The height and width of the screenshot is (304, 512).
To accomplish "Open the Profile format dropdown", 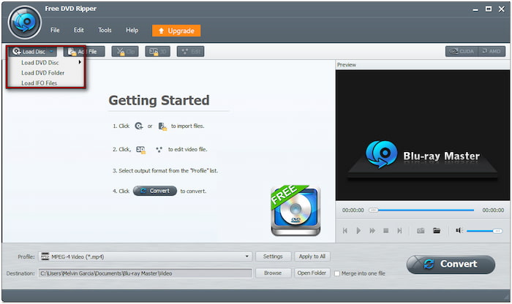I will pyautogui.click(x=145, y=256).
